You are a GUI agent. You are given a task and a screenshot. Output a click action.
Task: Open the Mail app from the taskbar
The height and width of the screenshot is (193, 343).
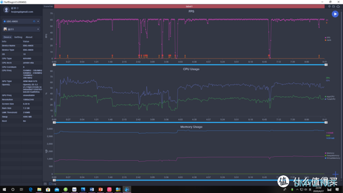pyautogui.click(x=56, y=189)
